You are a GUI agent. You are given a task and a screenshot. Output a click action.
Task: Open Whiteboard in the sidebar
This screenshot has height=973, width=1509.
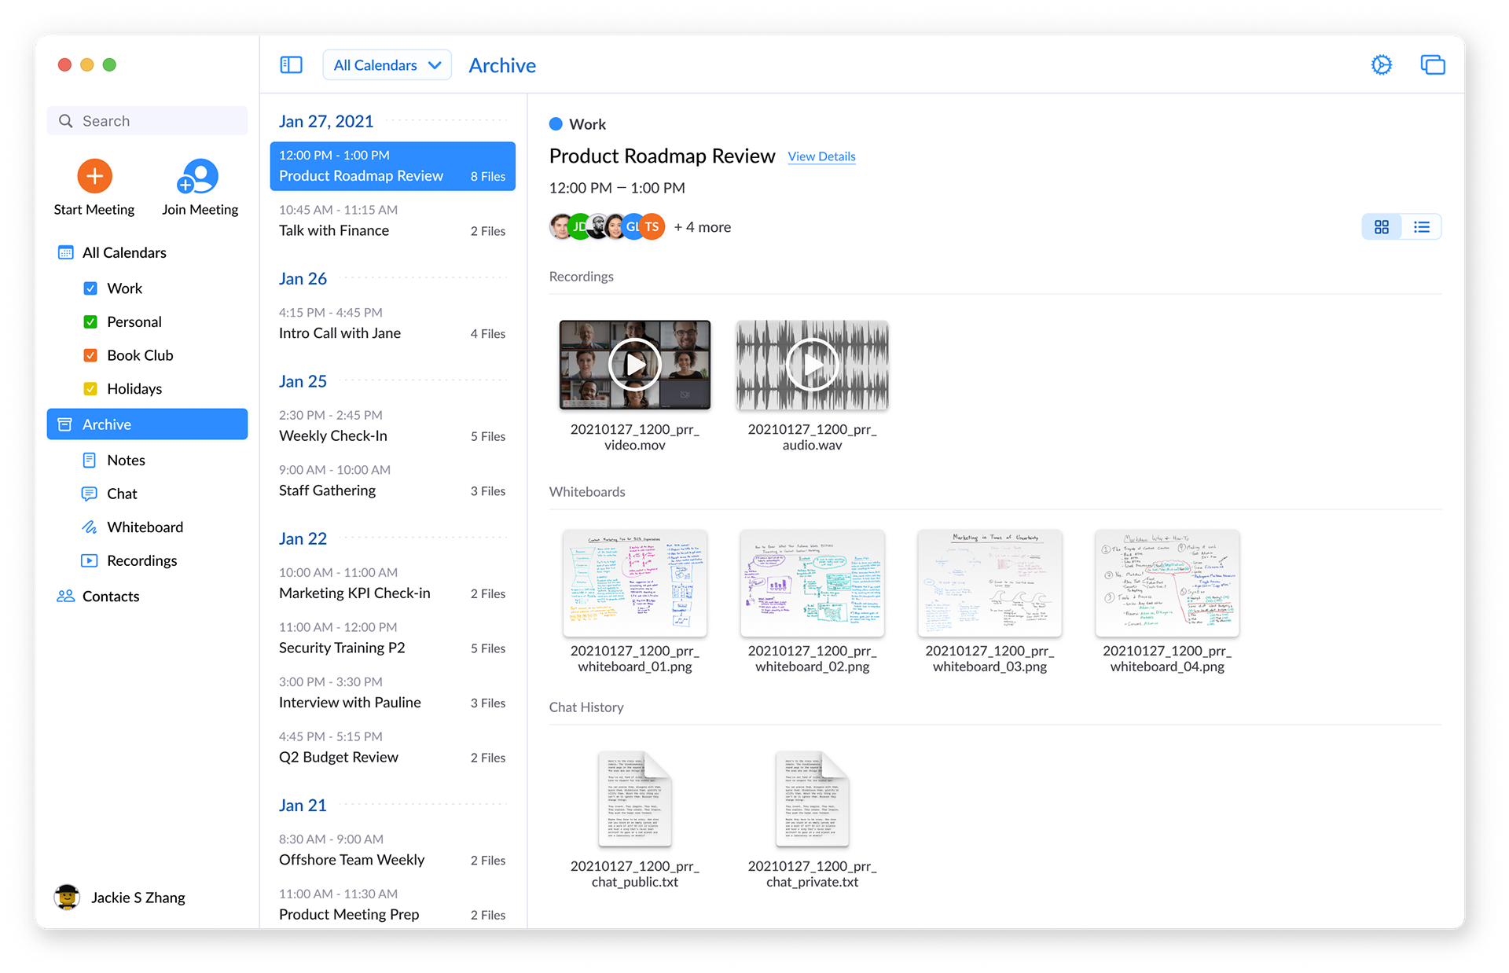pos(145,527)
